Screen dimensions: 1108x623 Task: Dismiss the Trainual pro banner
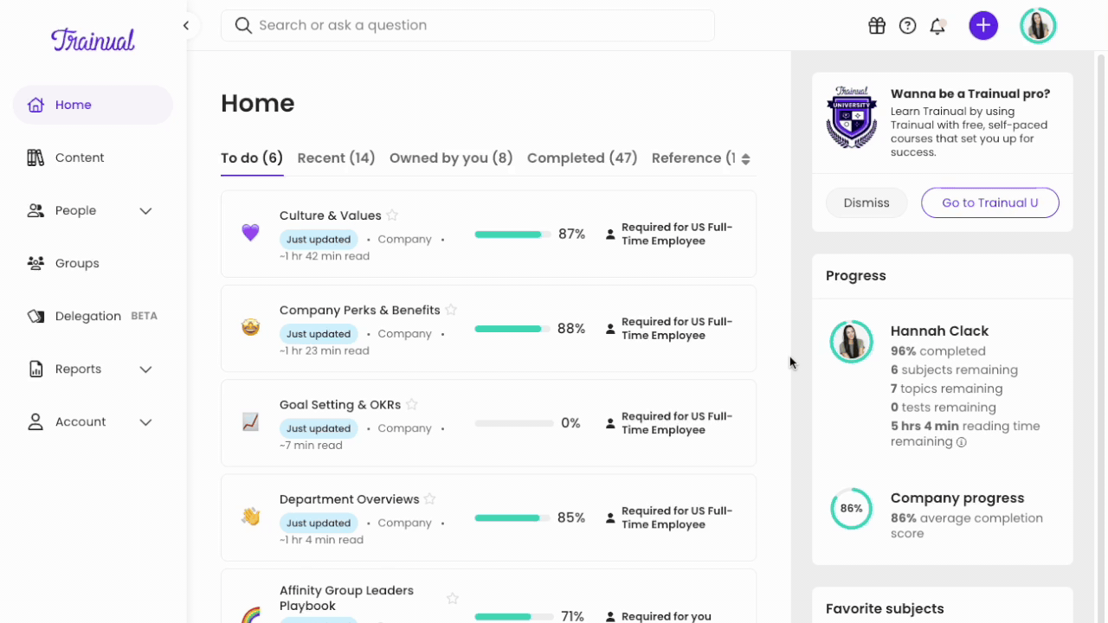866,202
